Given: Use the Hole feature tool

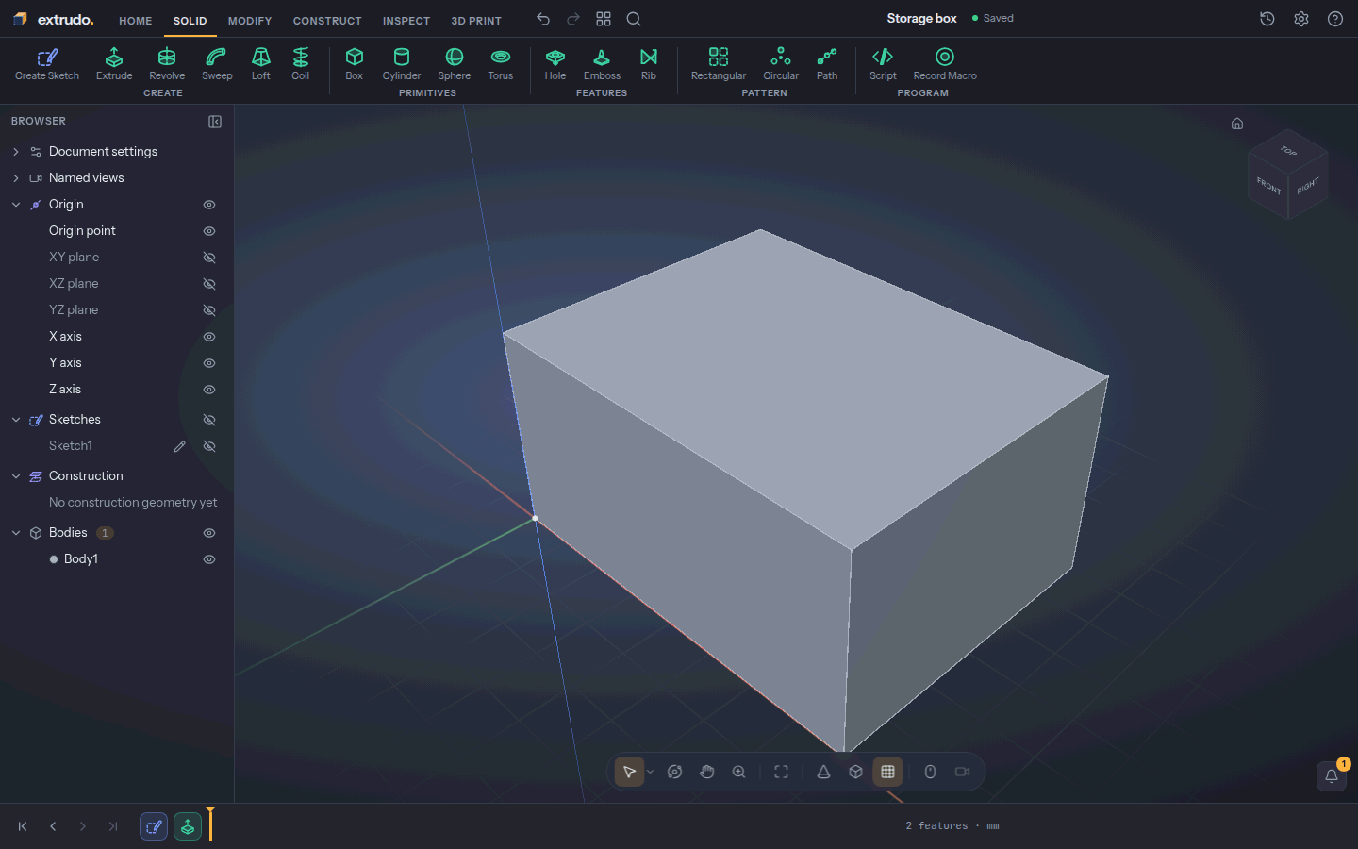Looking at the screenshot, I should (555, 64).
